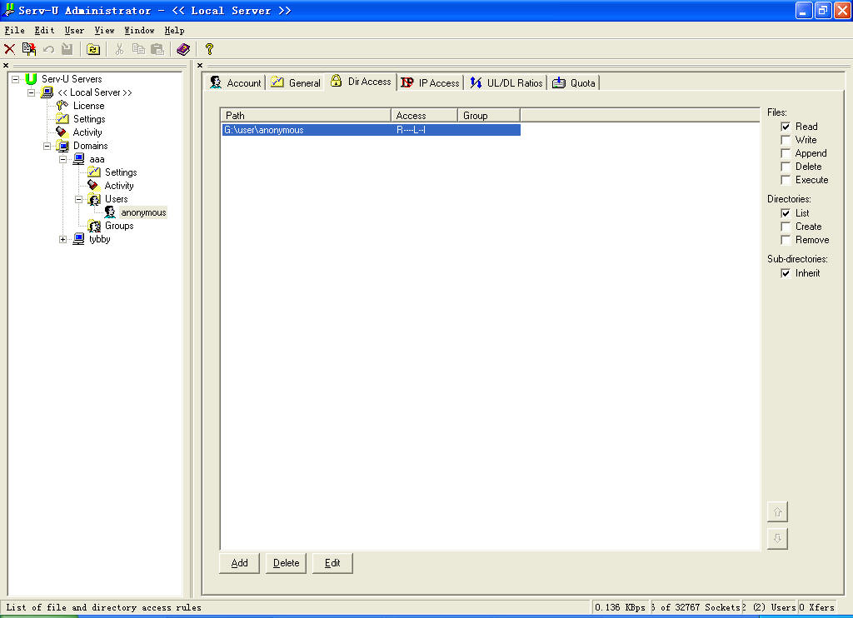Open the Window menu
Viewport: 853px width, 618px height.
point(139,30)
